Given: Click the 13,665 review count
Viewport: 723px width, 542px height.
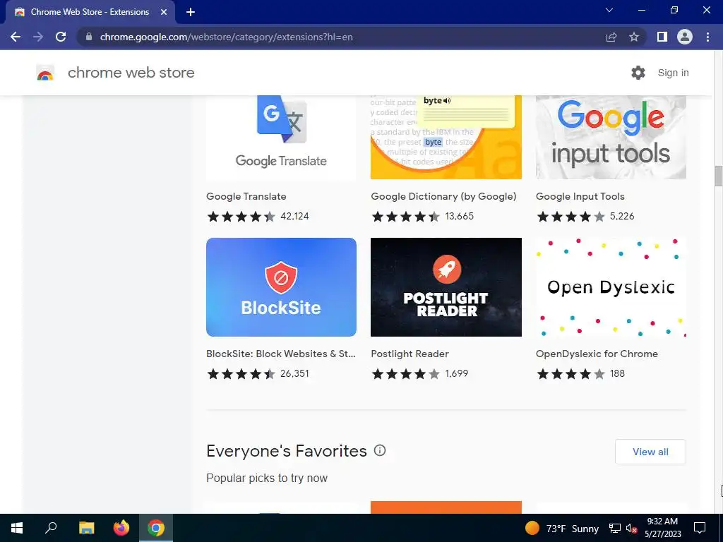Looking at the screenshot, I should (x=459, y=216).
